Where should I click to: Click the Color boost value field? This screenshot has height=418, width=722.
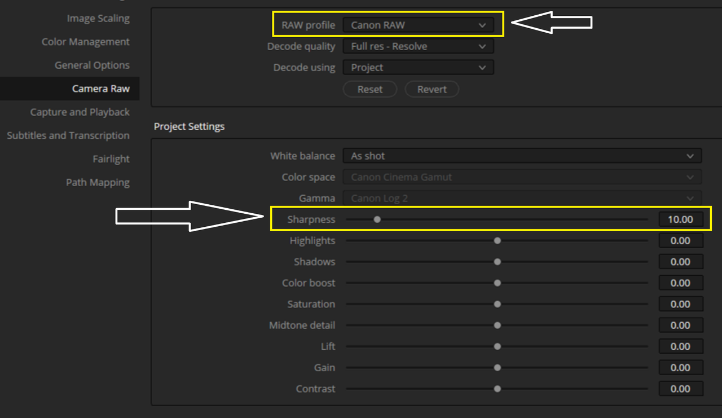[681, 283]
